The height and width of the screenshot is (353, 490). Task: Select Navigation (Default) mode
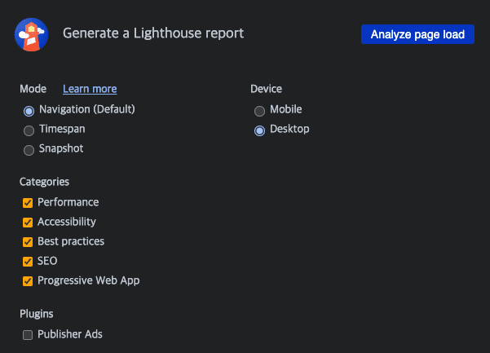click(x=29, y=111)
